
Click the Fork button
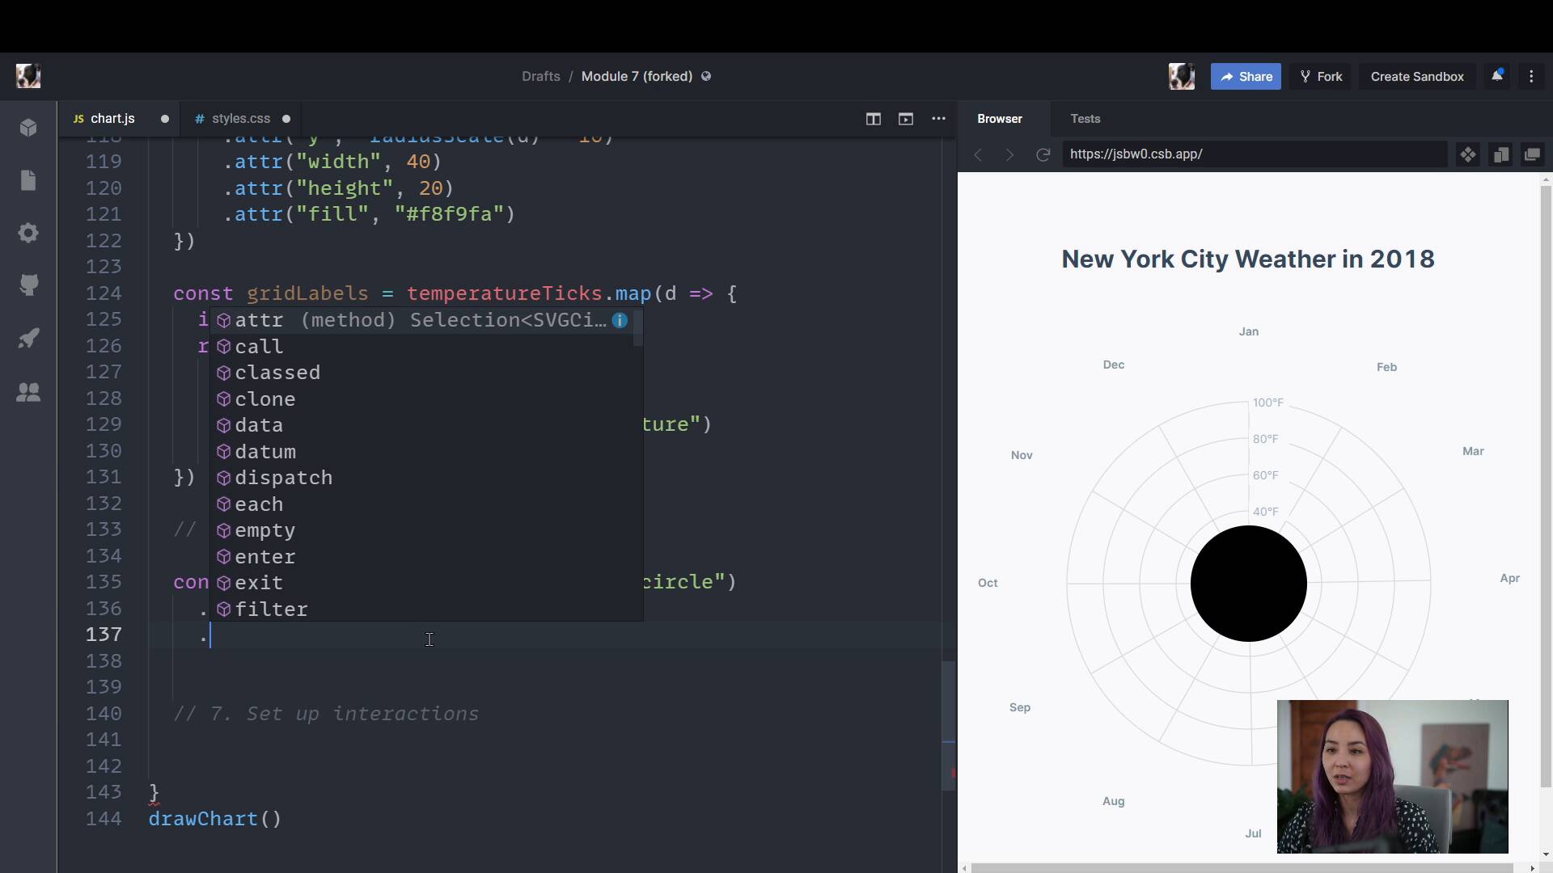click(x=1320, y=76)
